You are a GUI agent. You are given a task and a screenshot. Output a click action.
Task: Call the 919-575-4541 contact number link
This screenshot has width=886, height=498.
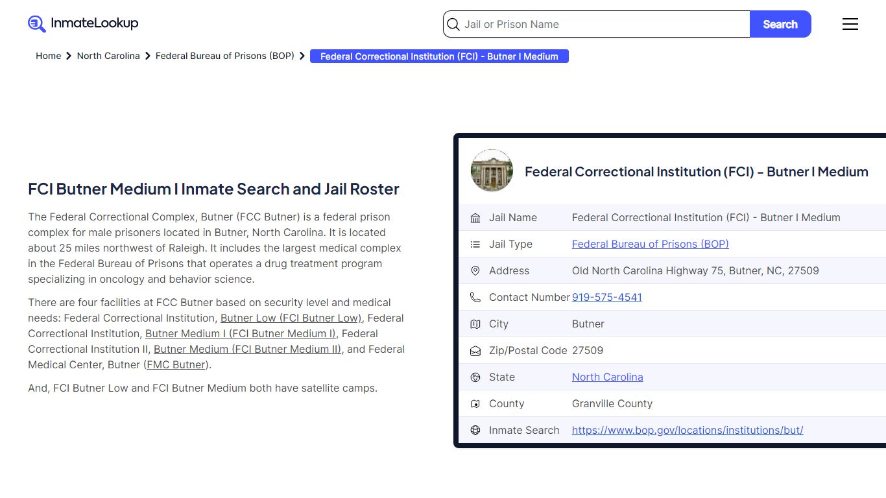(x=607, y=297)
